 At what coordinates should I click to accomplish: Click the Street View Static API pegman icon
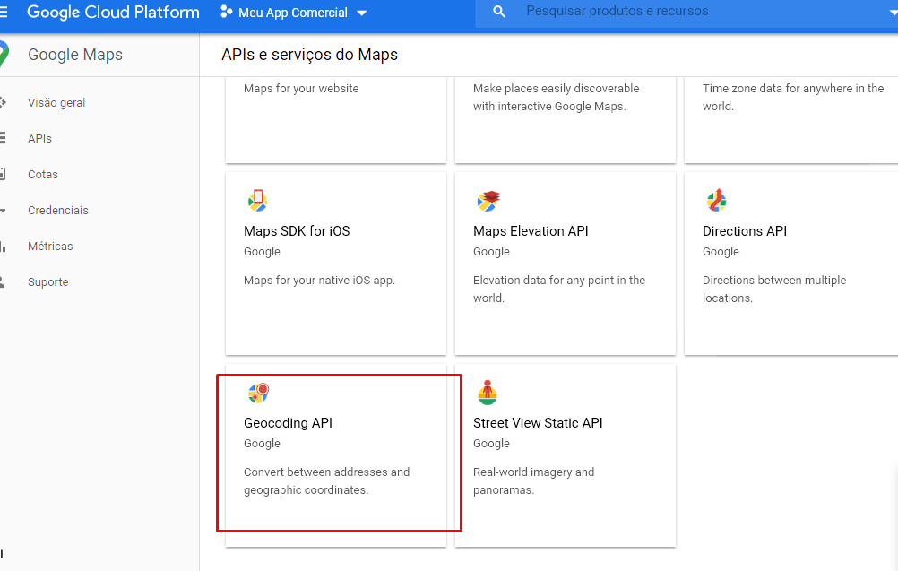pos(488,393)
